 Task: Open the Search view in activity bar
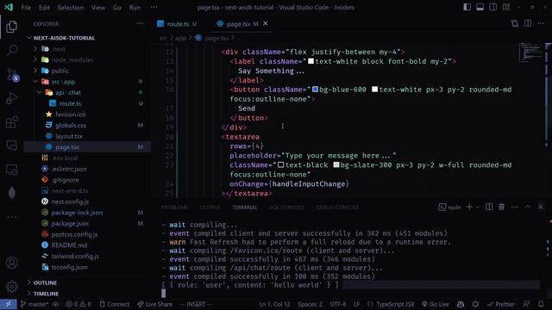[x=11, y=50]
